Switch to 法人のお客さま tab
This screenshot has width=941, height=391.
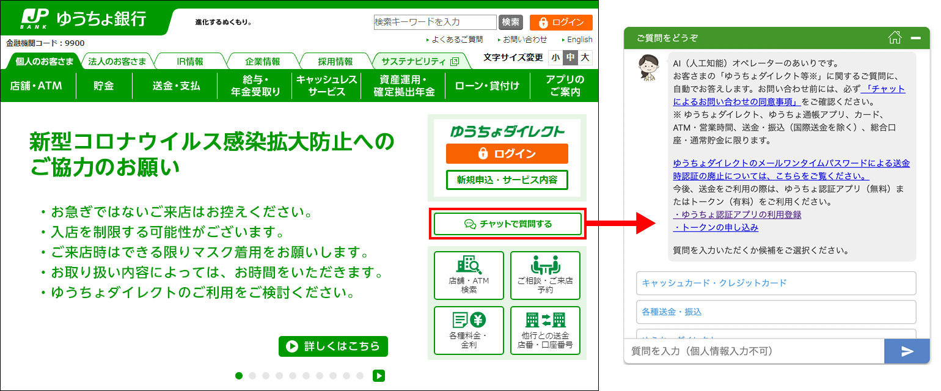pyautogui.click(x=117, y=62)
